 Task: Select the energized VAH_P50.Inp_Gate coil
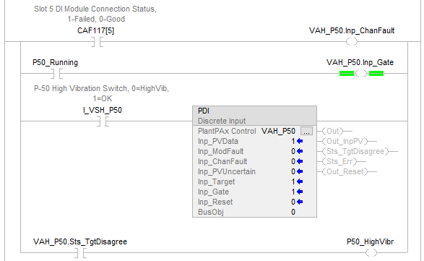coord(361,73)
